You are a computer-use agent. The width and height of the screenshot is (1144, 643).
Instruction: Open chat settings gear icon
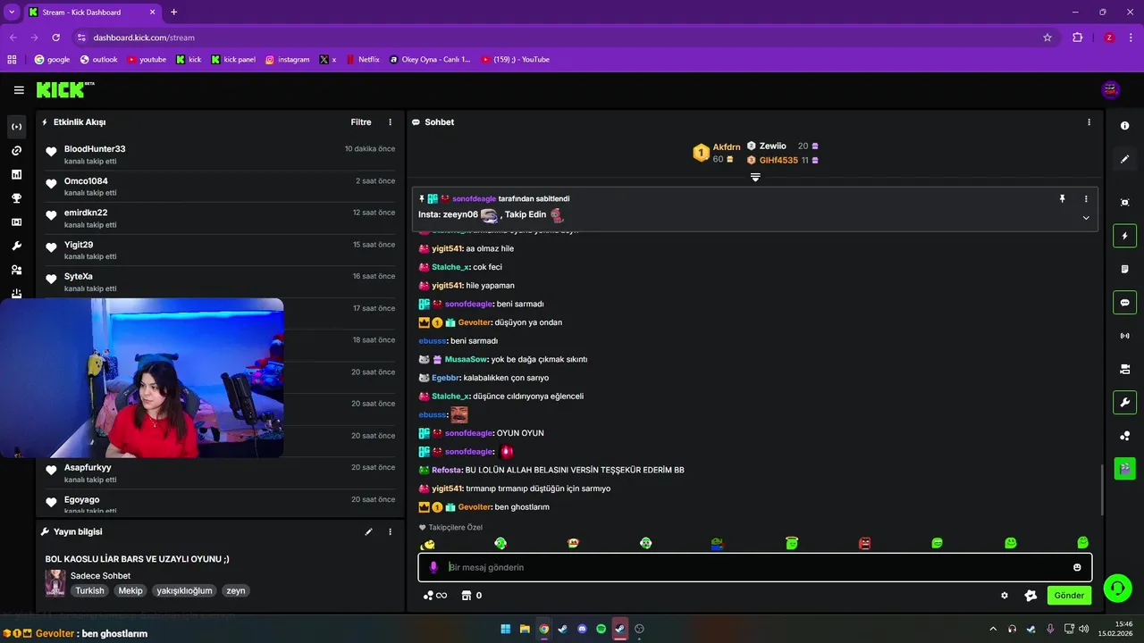coord(1005,596)
